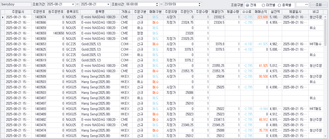Click the MIT매수 remark cell
This screenshot has height=139, width=329.
316,44
